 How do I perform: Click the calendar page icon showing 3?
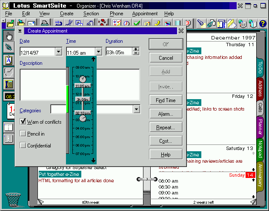[x=188, y=23]
